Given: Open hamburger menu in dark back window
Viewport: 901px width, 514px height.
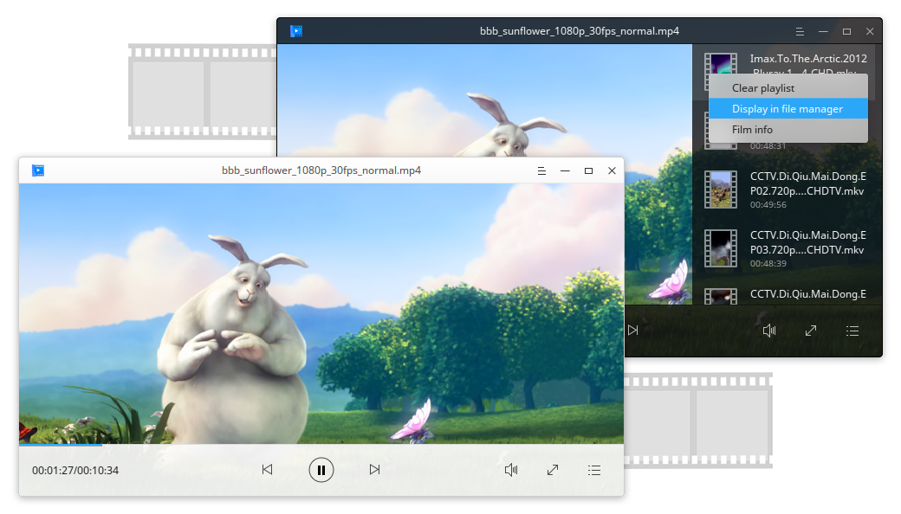Looking at the screenshot, I should [x=800, y=31].
